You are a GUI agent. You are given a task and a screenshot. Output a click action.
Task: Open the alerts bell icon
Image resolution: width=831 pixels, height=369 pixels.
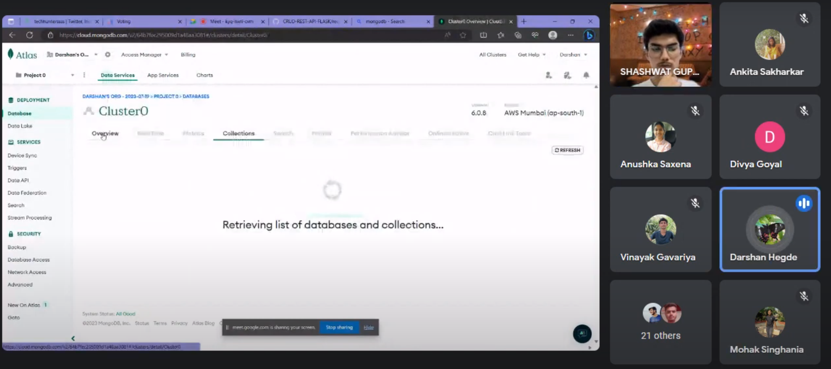pyautogui.click(x=586, y=75)
